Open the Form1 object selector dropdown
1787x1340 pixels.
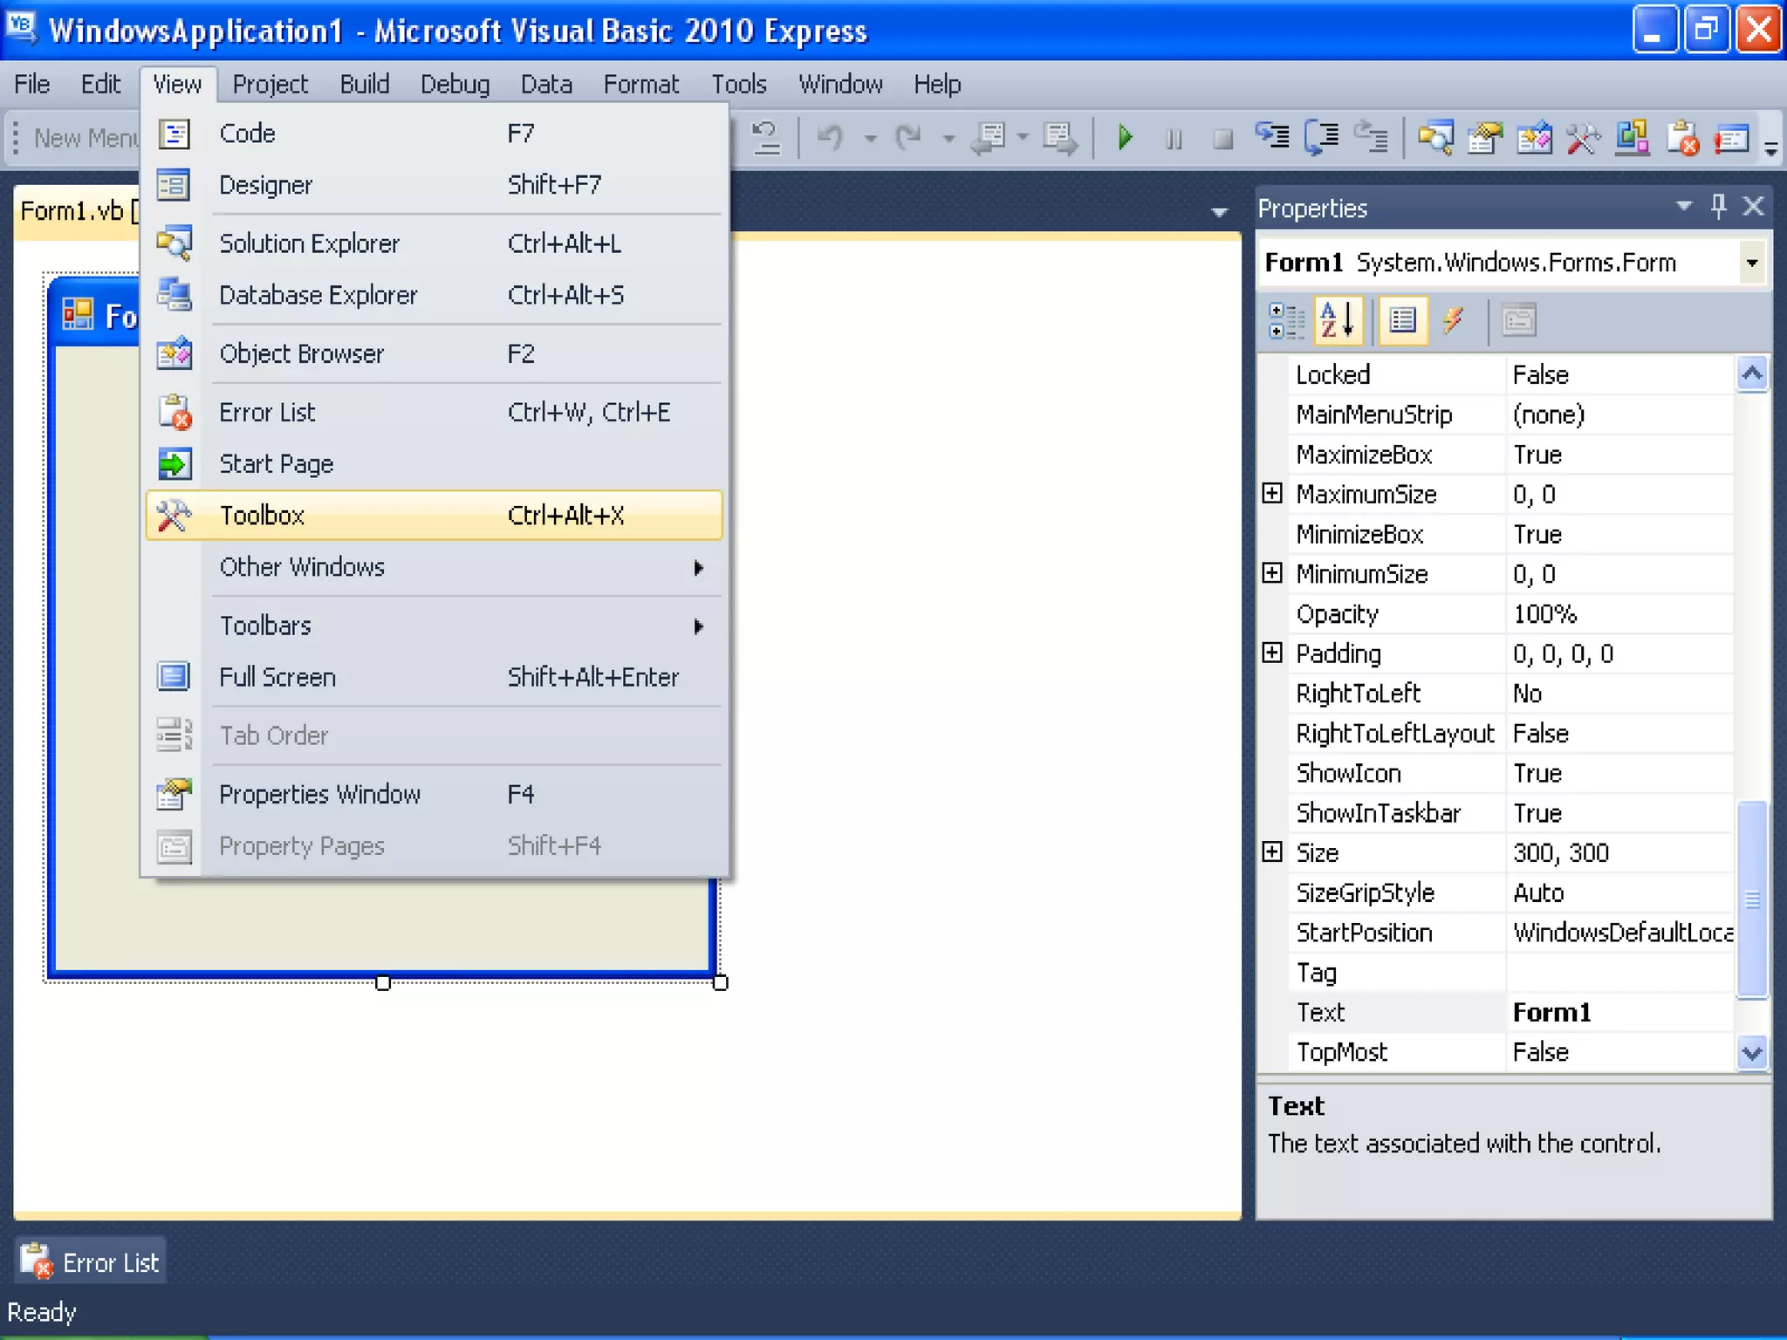[1751, 263]
